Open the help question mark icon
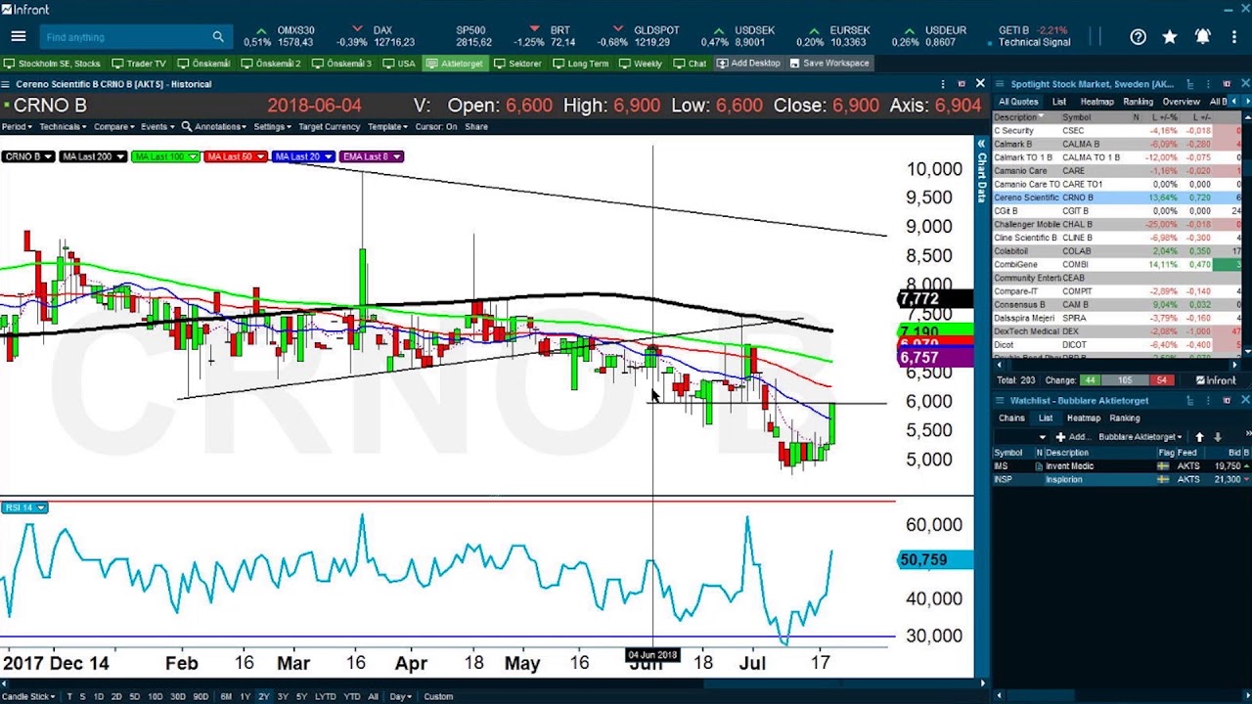1252x704 pixels. coord(1138,37)
